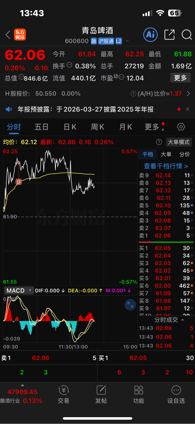Select the 大单 tab
This screenshot has height=424, width=195.
coord(166,154)
